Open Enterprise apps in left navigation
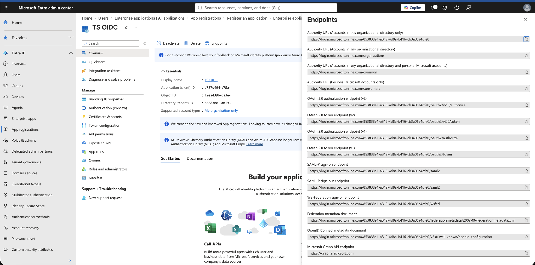 pos(24,118)
